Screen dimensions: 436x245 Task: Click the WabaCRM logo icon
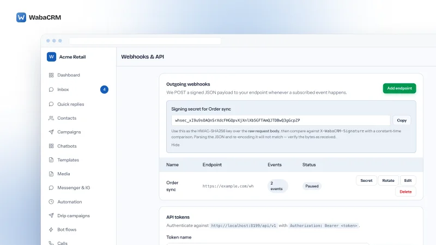(x=21, y=17)
